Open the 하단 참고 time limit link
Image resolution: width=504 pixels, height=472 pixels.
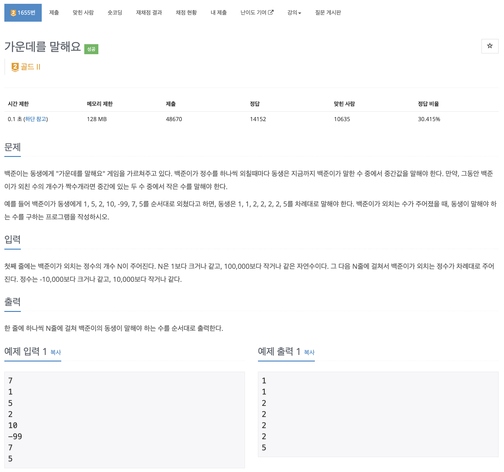coord(36,119)
